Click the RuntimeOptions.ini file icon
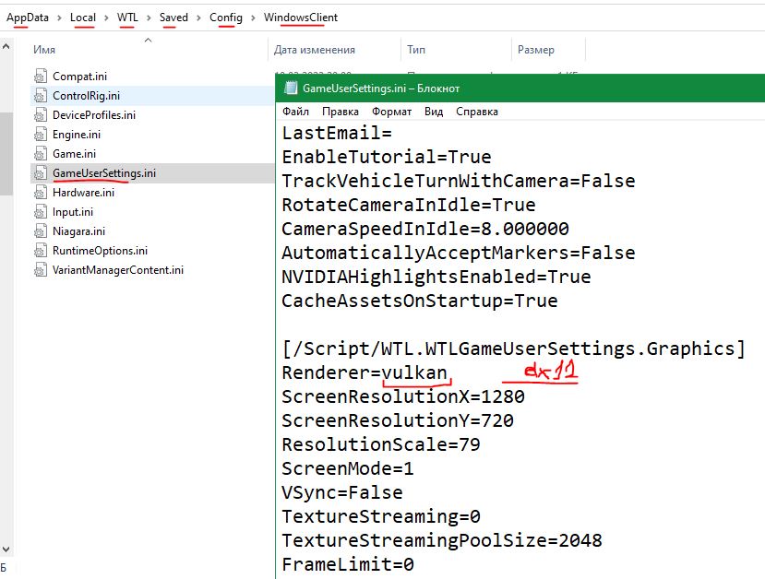The height and width of the screenshot is (579, 765). (x=41, y=251)
